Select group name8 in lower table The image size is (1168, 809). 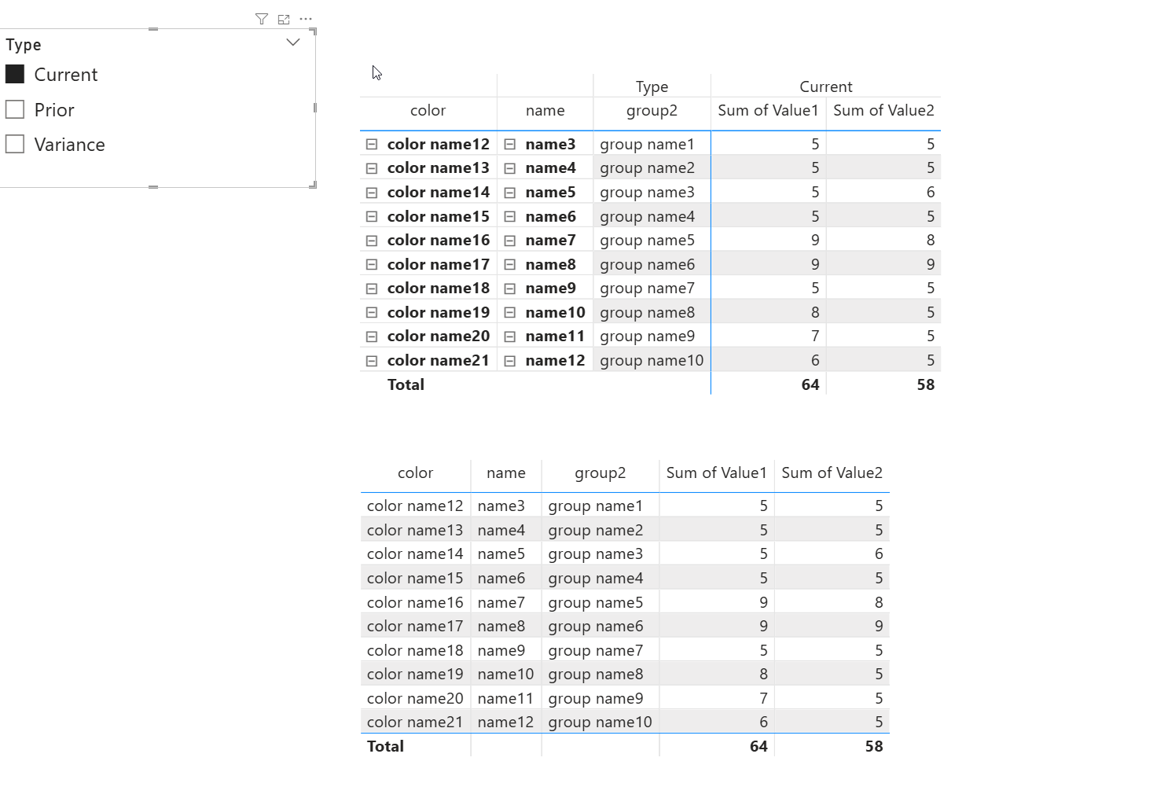[595, 675]
